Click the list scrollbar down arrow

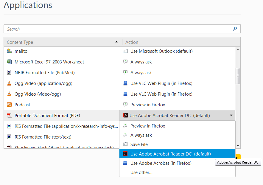tap(238, 146)
